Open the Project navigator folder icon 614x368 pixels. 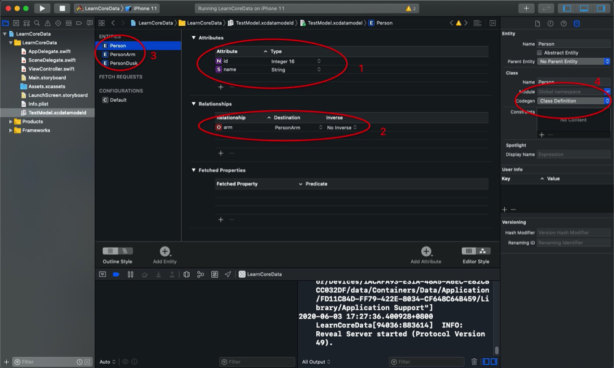[x=6, y=23]
